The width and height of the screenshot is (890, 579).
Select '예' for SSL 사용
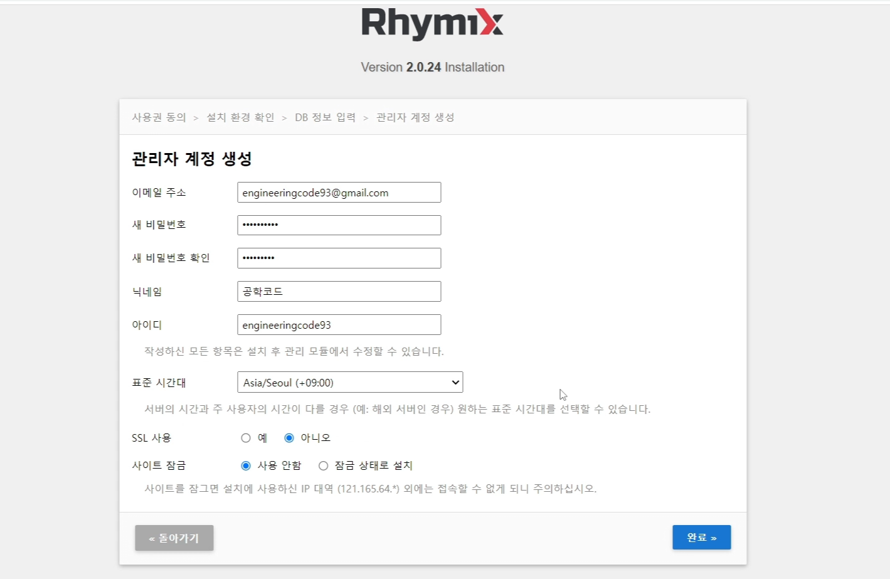coord(246,438)
